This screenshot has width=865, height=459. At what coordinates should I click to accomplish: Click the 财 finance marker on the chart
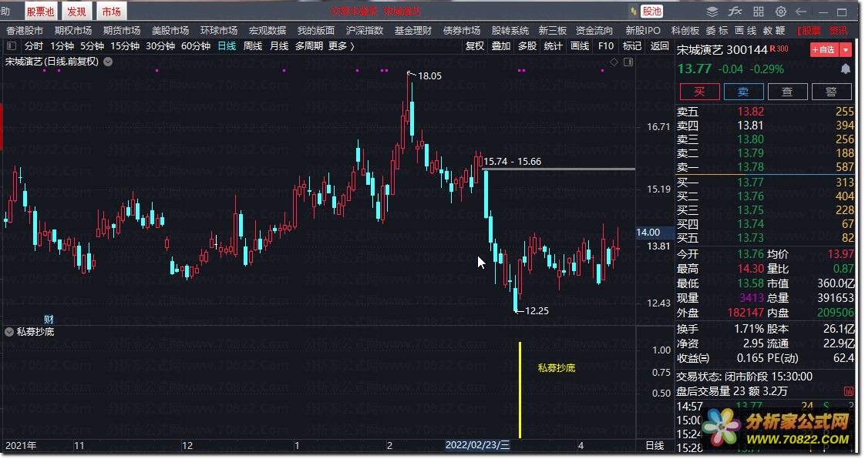(49, 319)
